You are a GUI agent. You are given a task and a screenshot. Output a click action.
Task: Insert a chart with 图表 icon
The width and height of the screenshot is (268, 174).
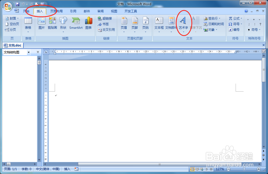click(x=88, y=23)
